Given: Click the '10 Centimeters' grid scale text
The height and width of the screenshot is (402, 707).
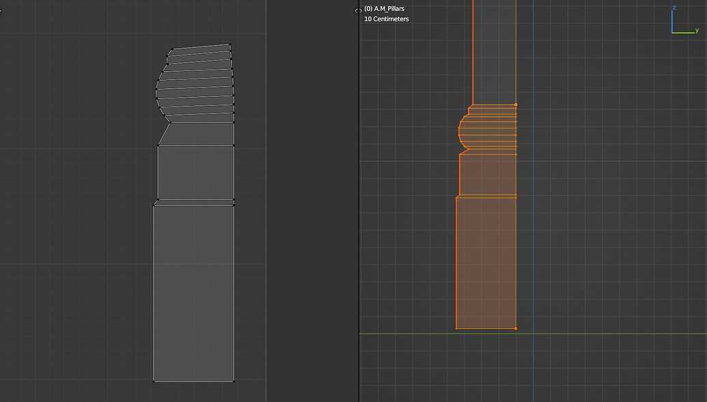Looking at the screenshot, I should tap(387, 19).
